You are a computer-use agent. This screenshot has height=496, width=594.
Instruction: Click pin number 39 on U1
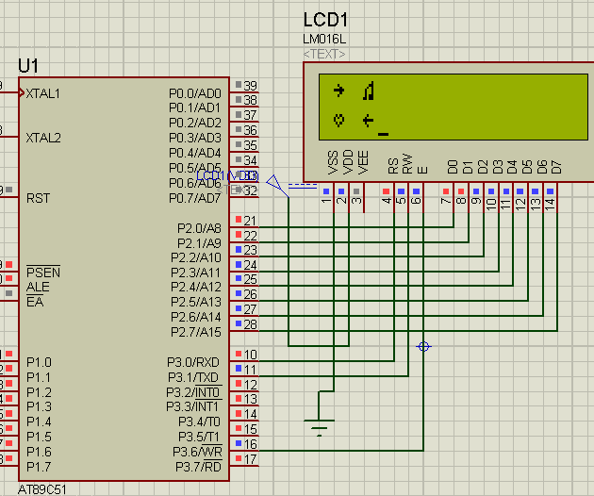(250, 86)
